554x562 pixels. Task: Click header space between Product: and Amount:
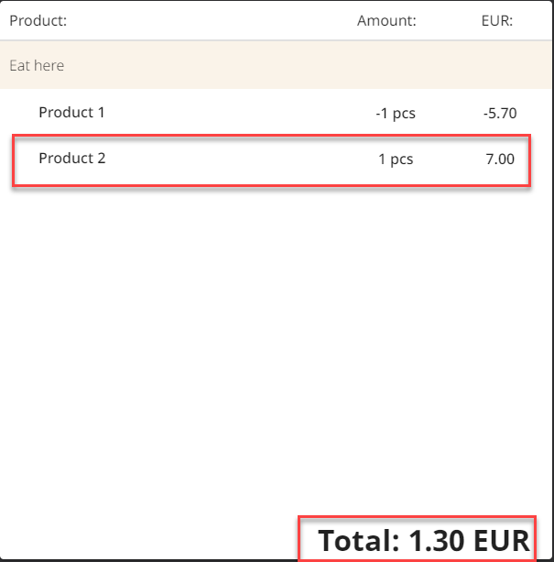click(211, 21)
